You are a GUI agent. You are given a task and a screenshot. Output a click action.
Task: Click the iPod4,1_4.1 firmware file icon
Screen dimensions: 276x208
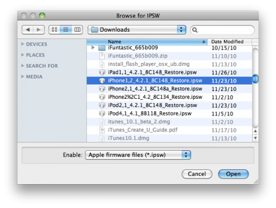click(102, 113)
